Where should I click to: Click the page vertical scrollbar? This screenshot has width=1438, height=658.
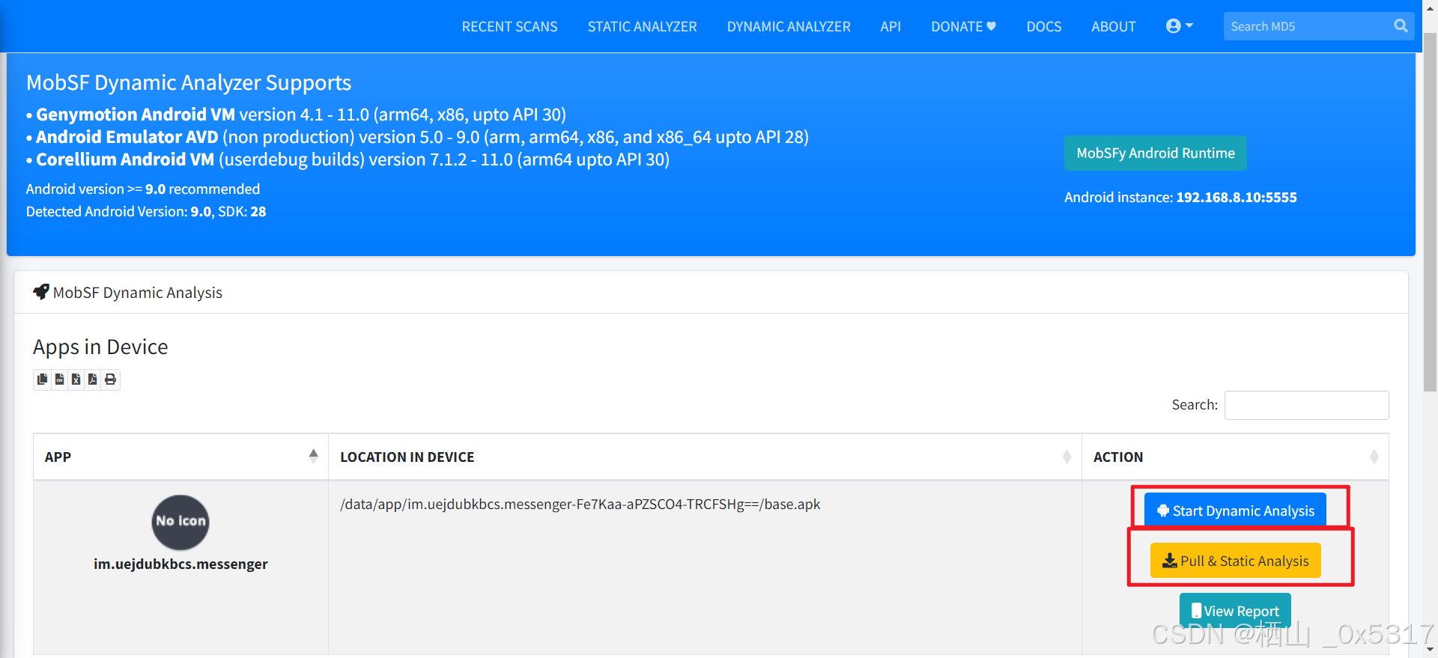click(x=1430, y=213)
